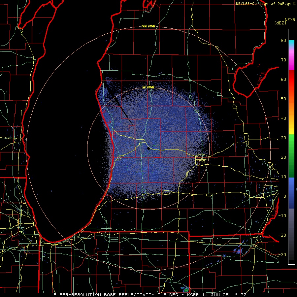Select the -20 value on the dBZ scale
The height and width of the screenshot is (297, 297).
tap(282, 235)
